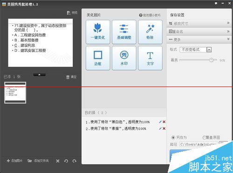The width and height of the screenshot is (233, 173).
Task: Select the 另存为 save-as radio button
Action: (x=173, y=138)
